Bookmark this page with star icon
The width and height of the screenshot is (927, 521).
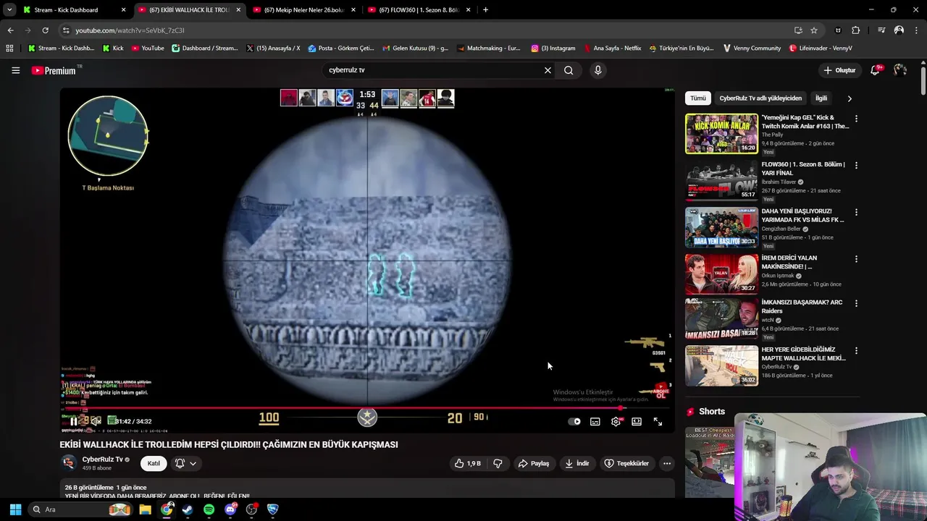pos(814,30)
